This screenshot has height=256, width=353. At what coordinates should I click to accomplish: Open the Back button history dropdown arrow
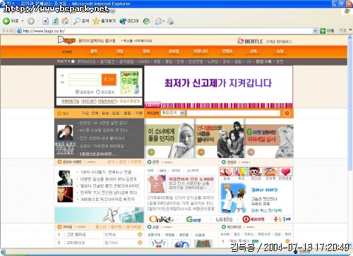pyautogui.click(x=23, y=21)
